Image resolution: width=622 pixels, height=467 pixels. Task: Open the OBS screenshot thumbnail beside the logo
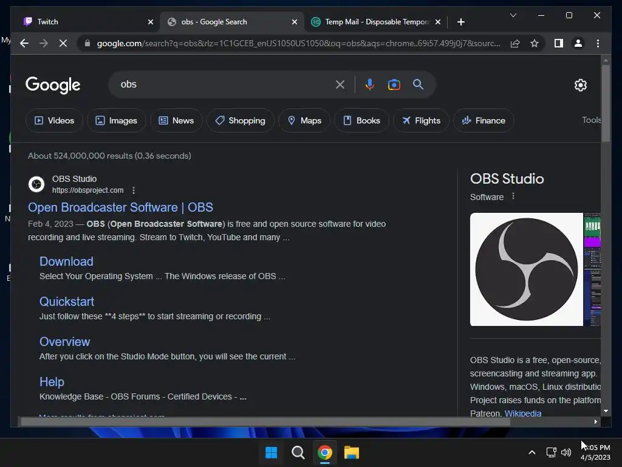pos(592,269)
